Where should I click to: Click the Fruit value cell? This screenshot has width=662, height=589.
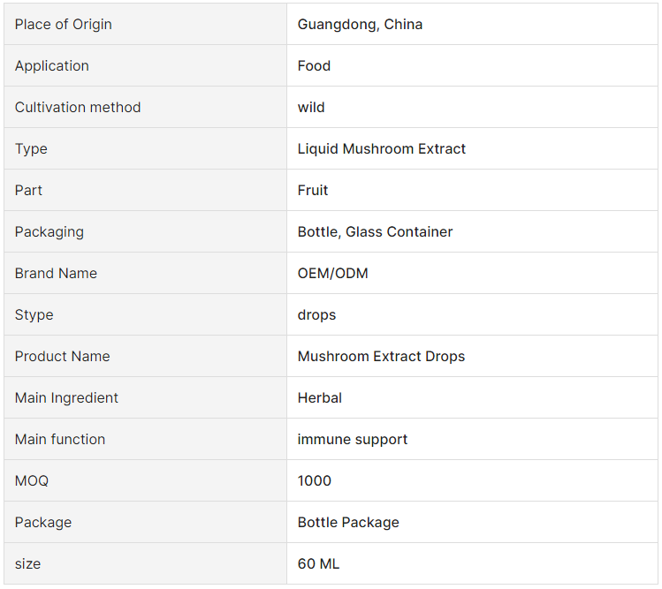(472, 190)
